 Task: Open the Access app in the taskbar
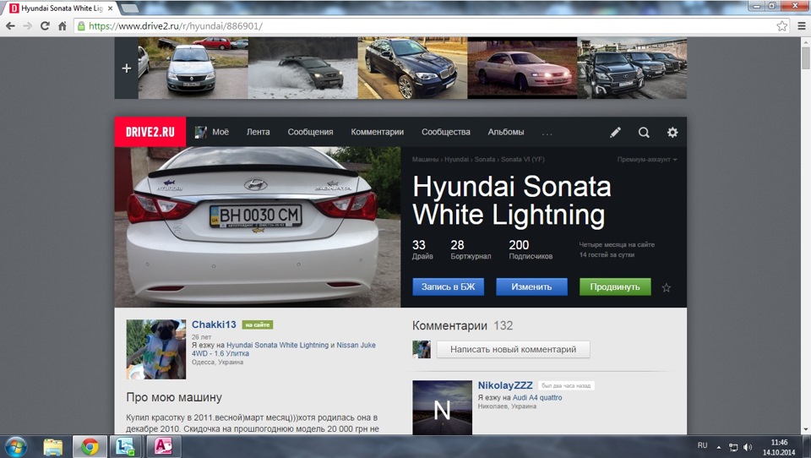click(163, 447)
